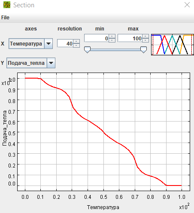Open the File menu

click(5, 18)
